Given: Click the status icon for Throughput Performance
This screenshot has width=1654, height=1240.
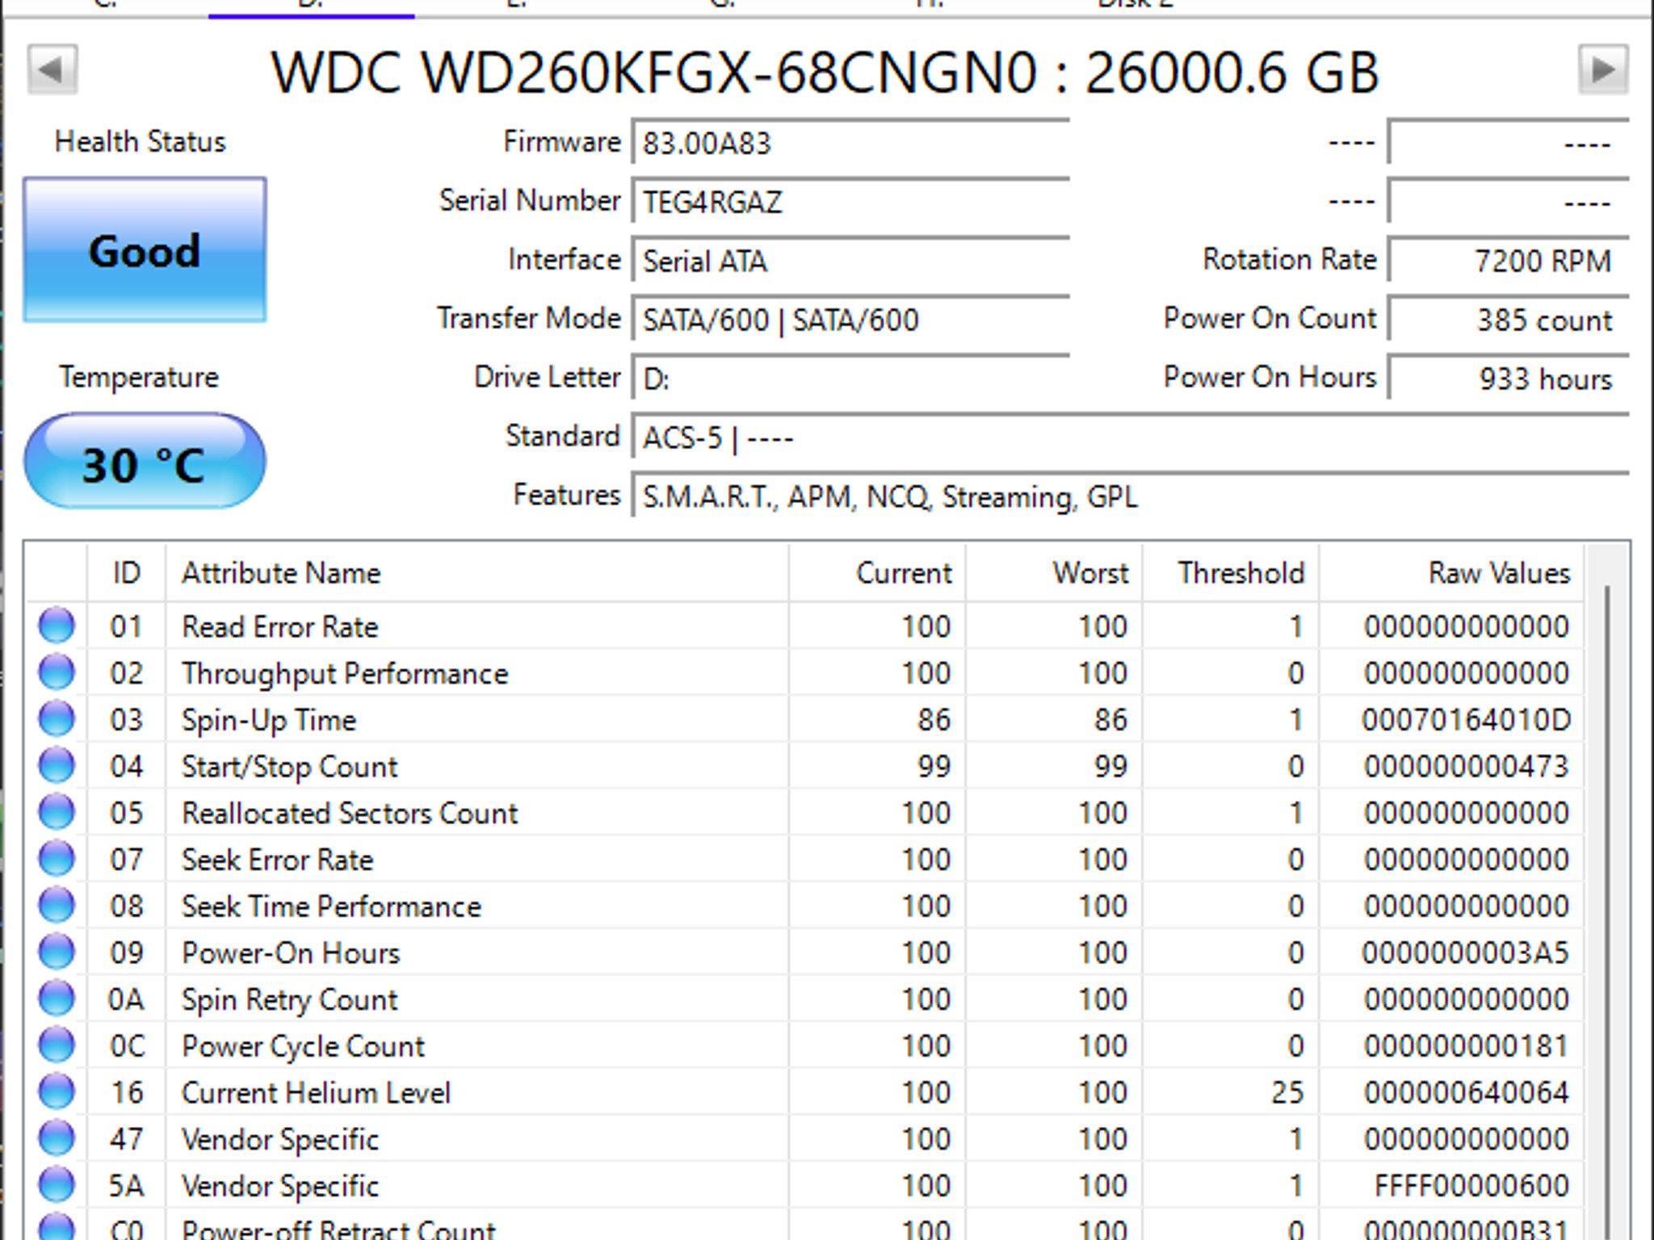Looking at the screenshot, I should [57, 672].
